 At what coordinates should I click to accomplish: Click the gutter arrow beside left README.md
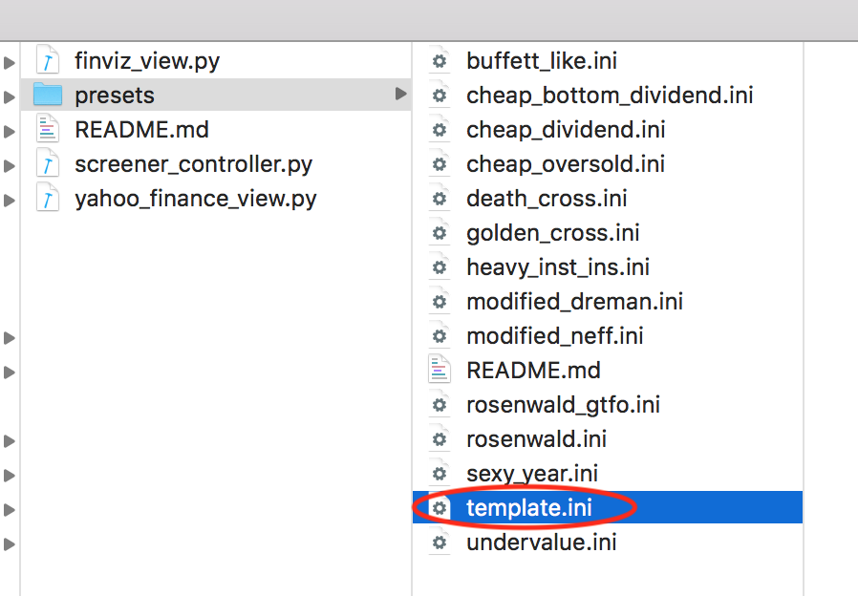9,132
